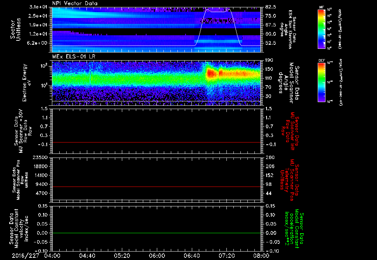The height and width of the screenshot is (260, 377).
Task: Click the Model Scanner Pos Raw axis title
Action: [20, 180]
